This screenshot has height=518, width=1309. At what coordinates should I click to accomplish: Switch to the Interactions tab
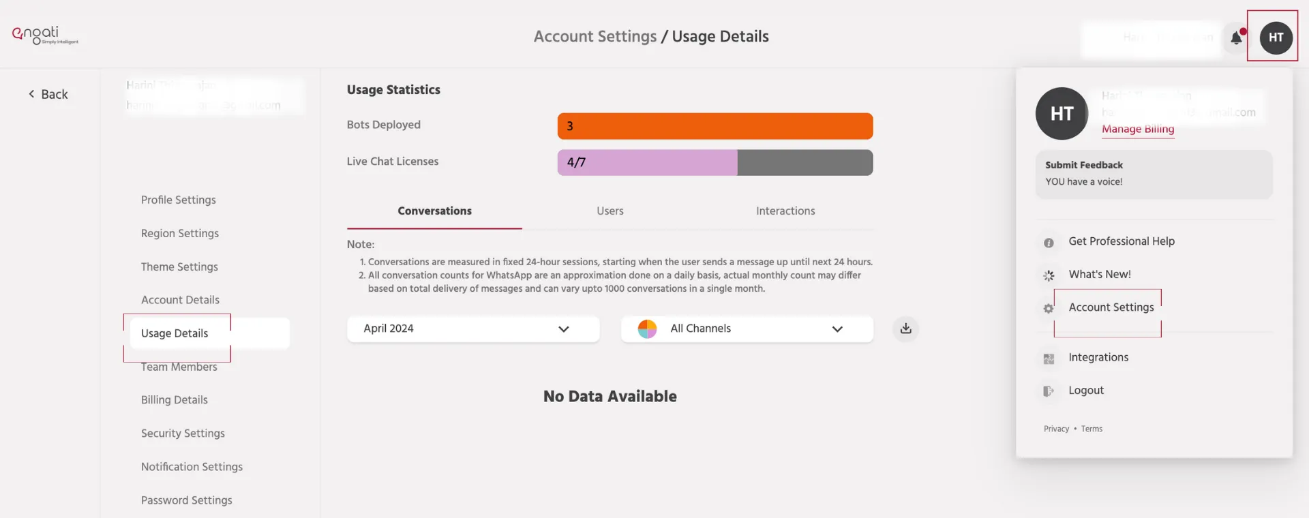tap(785, 211)
